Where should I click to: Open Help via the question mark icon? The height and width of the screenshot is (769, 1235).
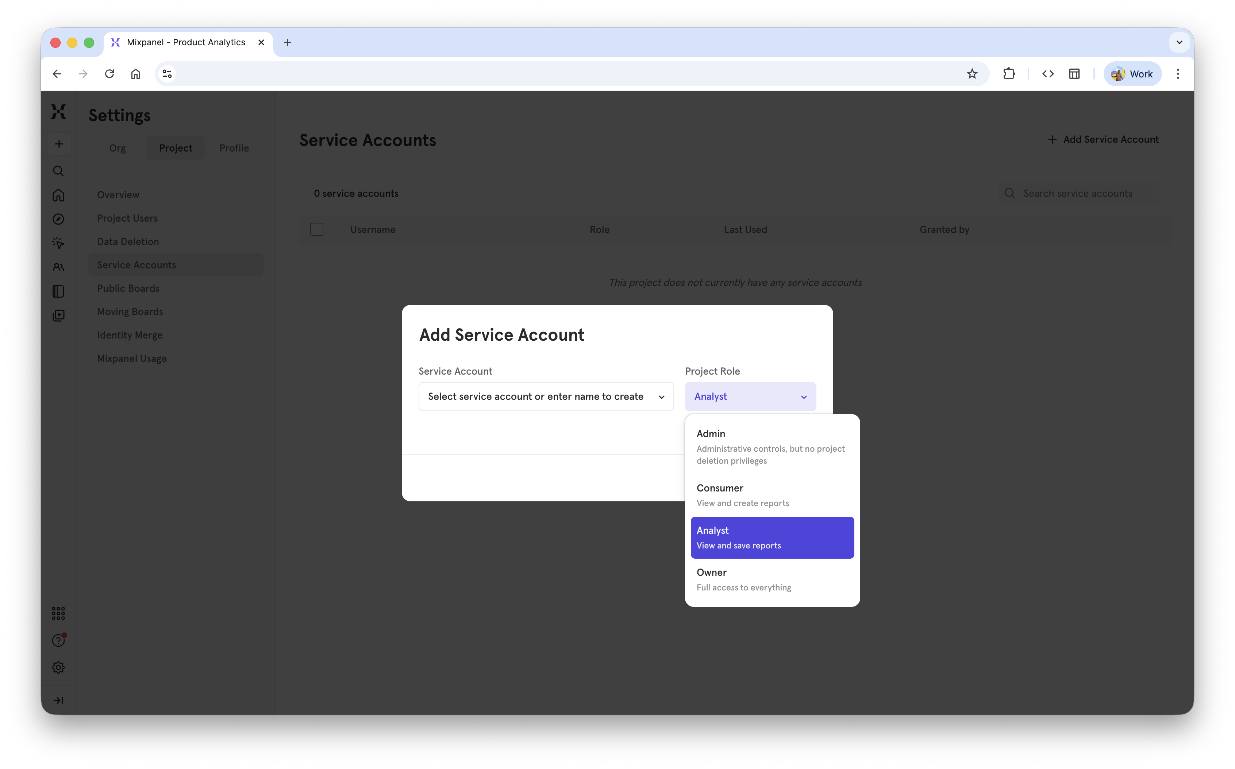click(x=58, y=640)
